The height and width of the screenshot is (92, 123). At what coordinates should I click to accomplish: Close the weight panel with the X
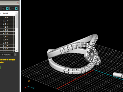(x=17, y=3)
